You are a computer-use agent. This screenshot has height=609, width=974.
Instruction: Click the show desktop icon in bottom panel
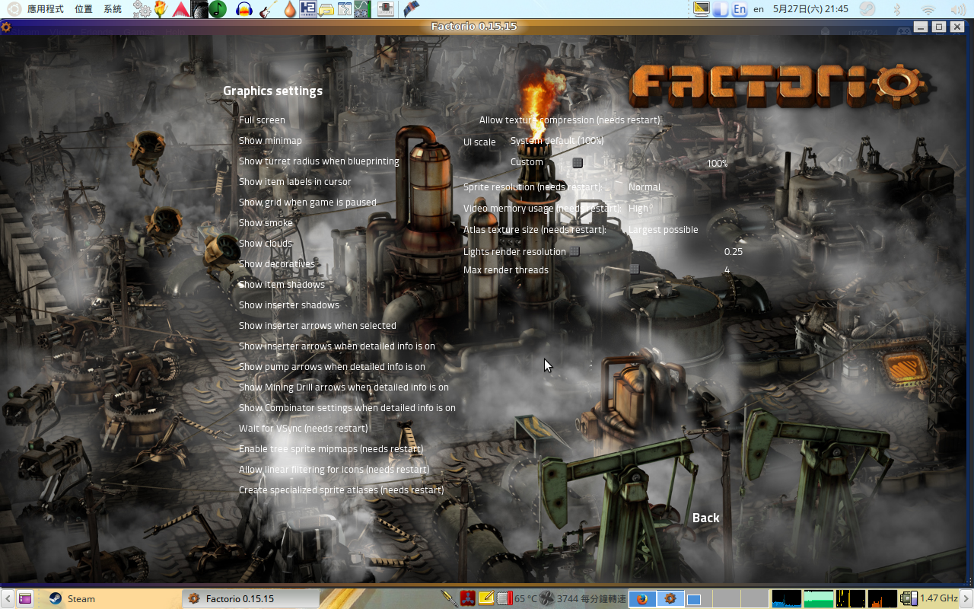[25, 598]
